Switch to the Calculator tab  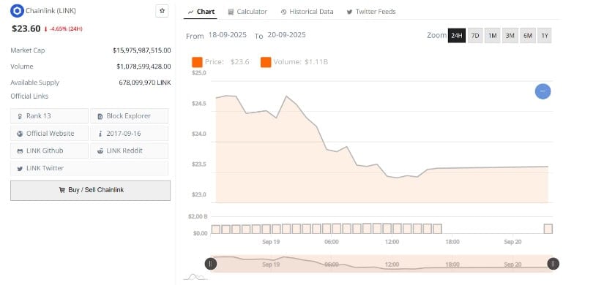[x=247, y=12]
